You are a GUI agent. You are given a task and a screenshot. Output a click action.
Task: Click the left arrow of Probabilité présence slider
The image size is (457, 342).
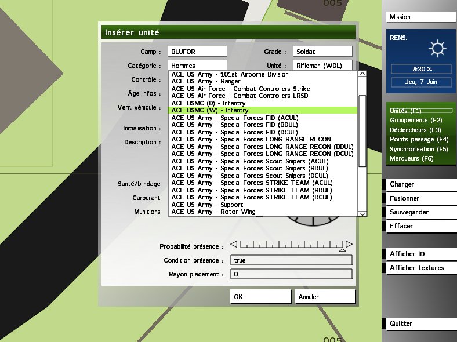point(234,244)
